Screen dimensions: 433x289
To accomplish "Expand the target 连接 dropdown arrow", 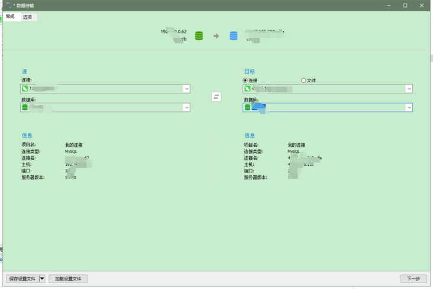I will pyautogui.click(x=409, y=89).
